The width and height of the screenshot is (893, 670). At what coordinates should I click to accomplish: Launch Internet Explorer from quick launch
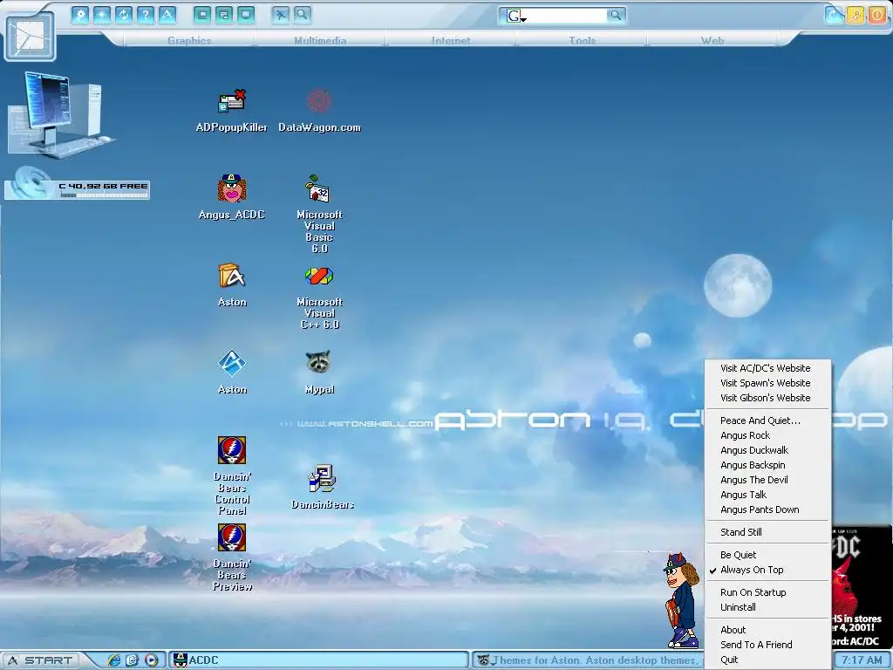(x=114, y=660)
